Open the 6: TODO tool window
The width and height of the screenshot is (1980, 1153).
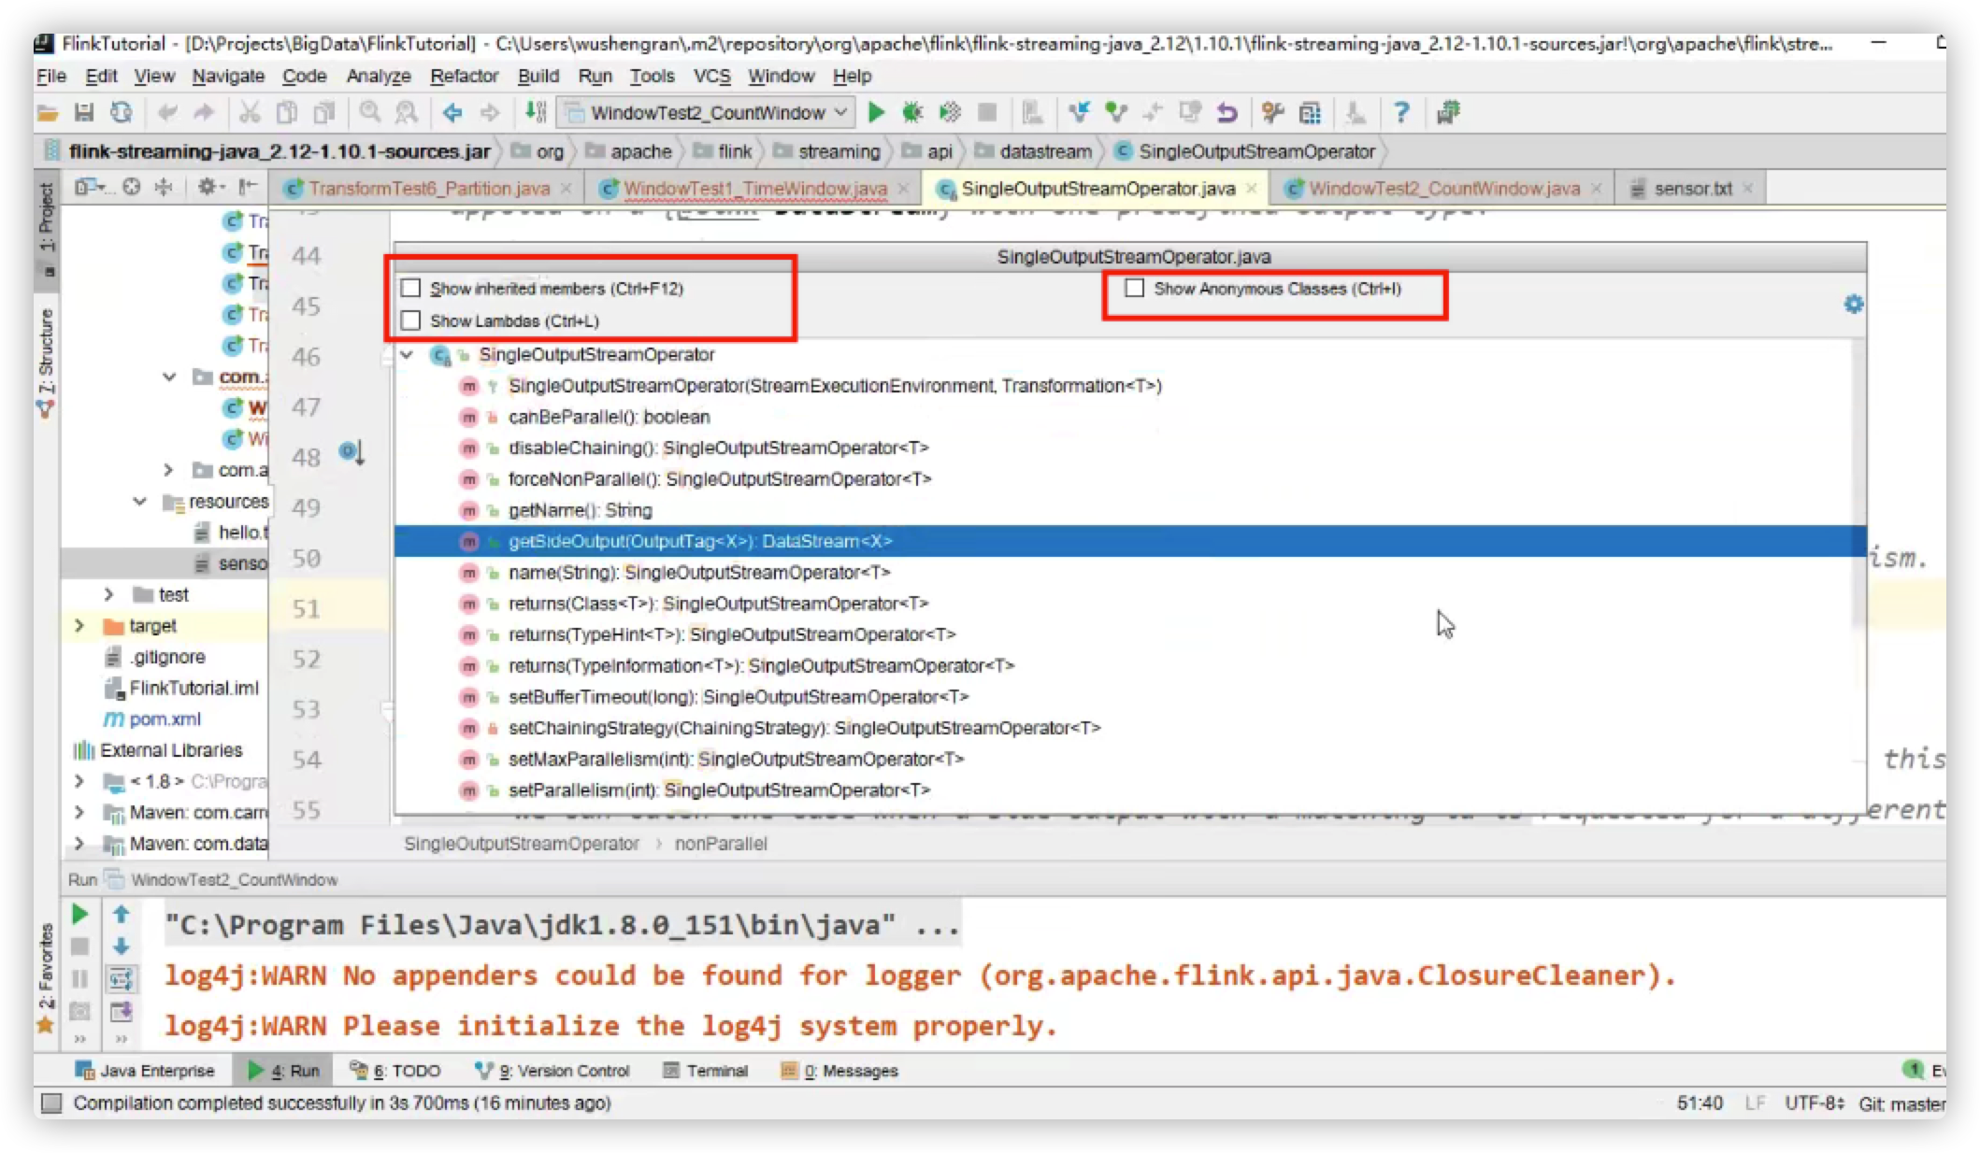[395, 1071]
